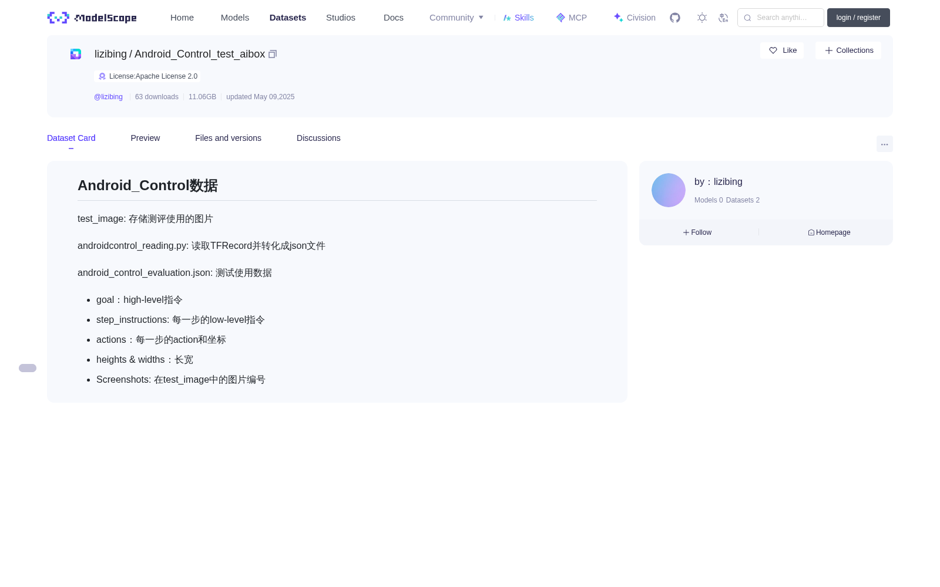The width and height of the screenshot is (940, 587).
Task: Click the 'step_instructions' bullet
Action: pos(180,320)
